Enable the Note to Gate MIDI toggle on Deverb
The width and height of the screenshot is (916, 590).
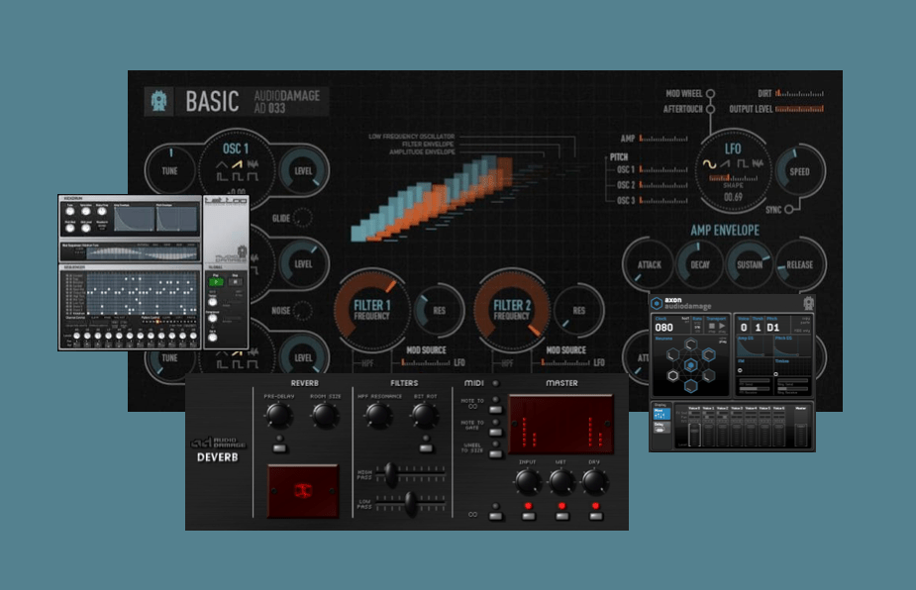pyautogui.click(x=495, y=431)
